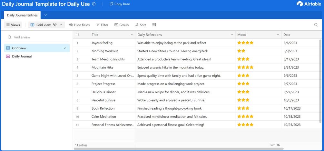Open the Sort option
This screenshot has height=151, width=324.
(141, 25)
